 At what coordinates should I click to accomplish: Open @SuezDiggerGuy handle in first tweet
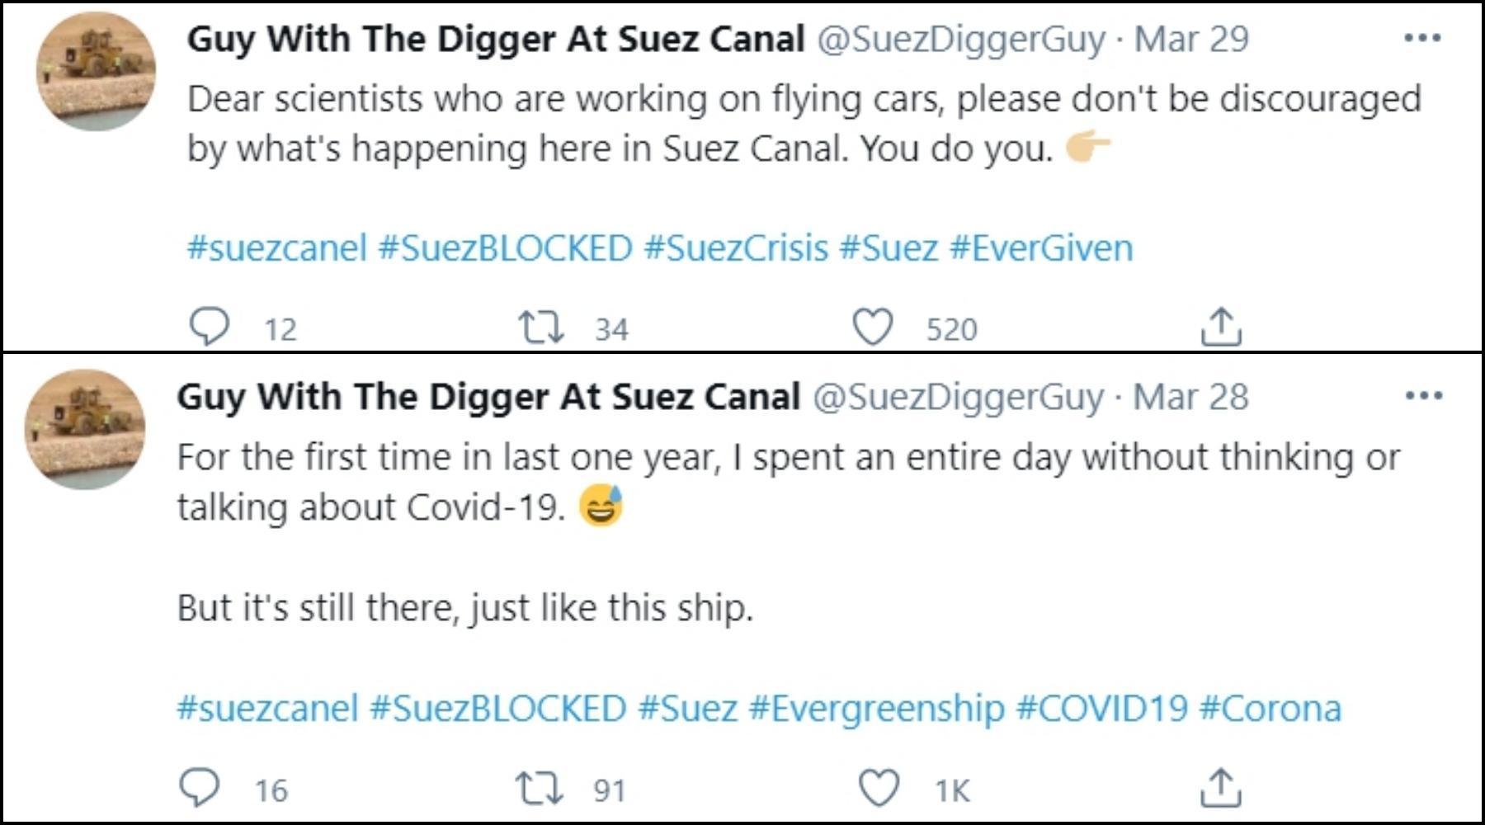(961, 39)
